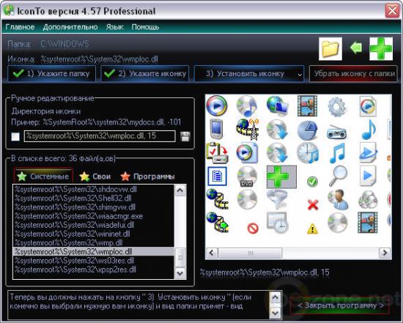
Task: Select the yellow warning triangle icon
Action: point(312,229)
